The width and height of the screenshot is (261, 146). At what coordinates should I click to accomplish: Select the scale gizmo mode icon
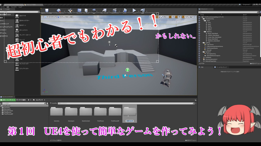(162, 17)
